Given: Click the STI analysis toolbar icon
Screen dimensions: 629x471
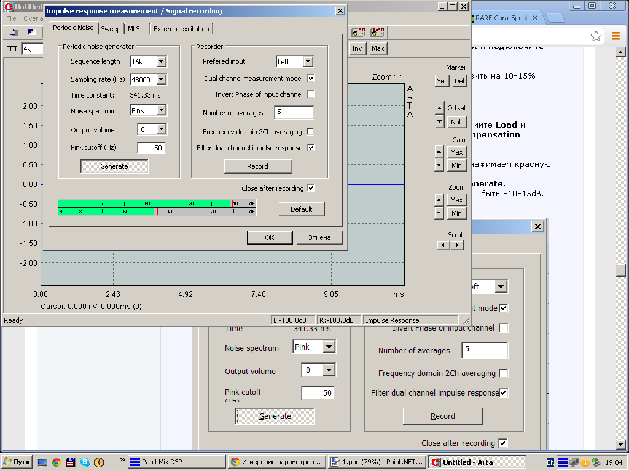Looking at the screenshot, I should pos(357,33).
